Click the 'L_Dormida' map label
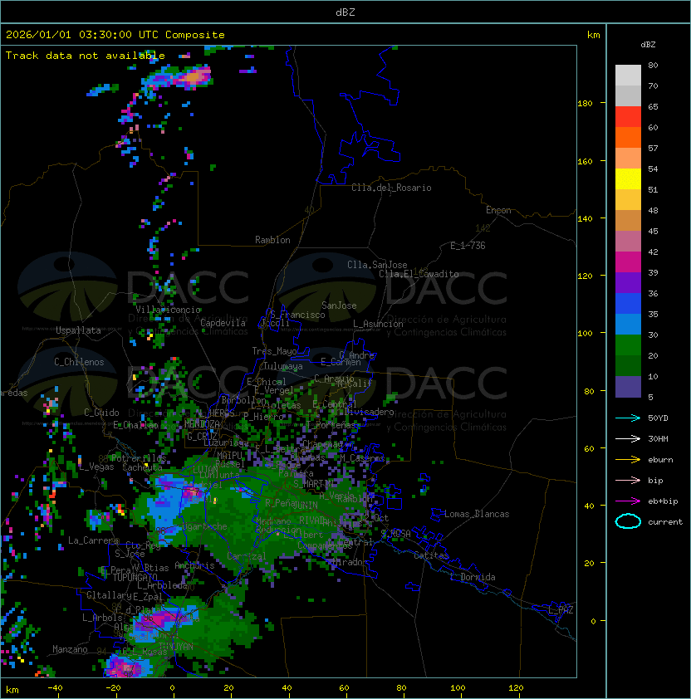Screen dimensions: 691x699 (473, 577)
